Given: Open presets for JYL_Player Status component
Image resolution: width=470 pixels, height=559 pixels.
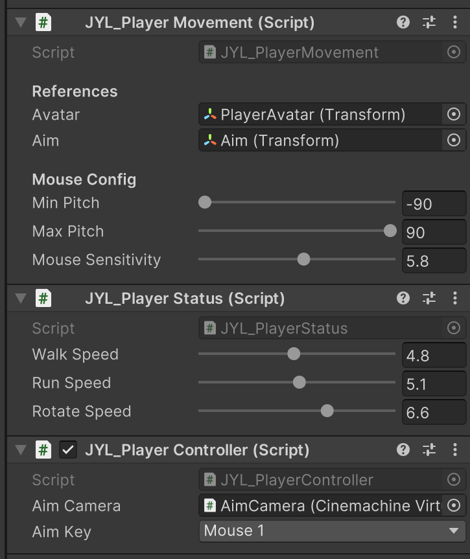Looking at the screenshot, I should coord(429,298).
